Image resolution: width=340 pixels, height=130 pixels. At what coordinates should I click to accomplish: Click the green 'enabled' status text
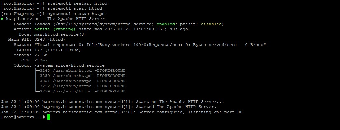[166, 24]
